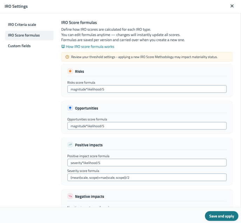
Task: Click the book icon beside help link
Action: coord(63,47)
